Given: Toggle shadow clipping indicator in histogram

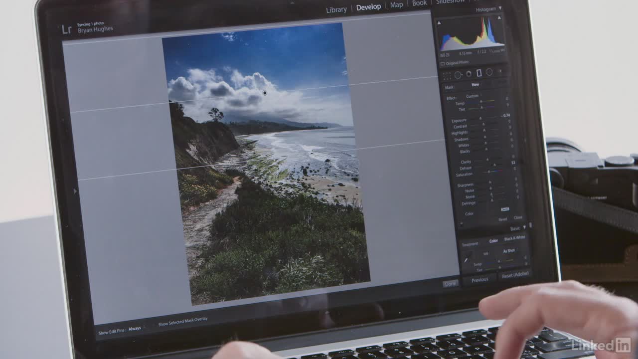Looking at the screenshot, I should (439, 23).
